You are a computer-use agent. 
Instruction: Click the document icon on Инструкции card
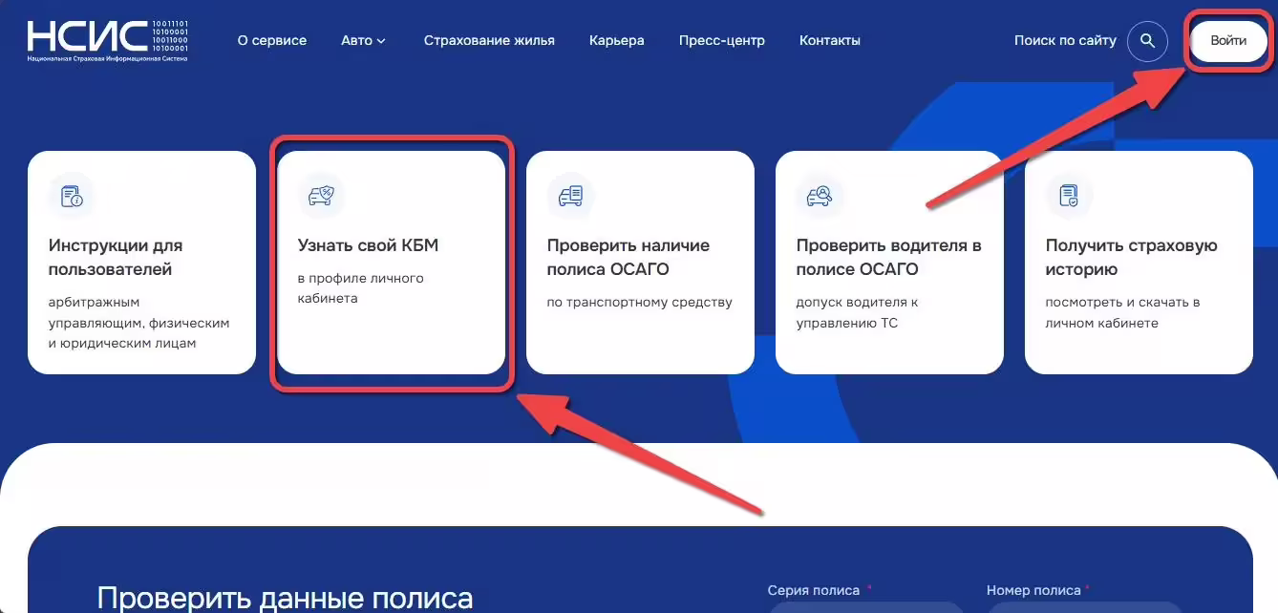(x=72, y=196)
